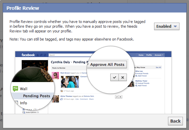Open the Account dropdown in the header
The image size is (189, 130).
click(x=159, y=55)
